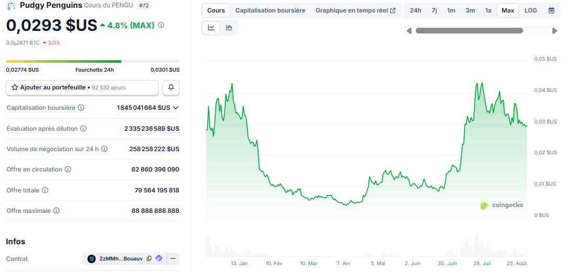
Task: Switch to the line chart view icon
Action: click(211, 28)
